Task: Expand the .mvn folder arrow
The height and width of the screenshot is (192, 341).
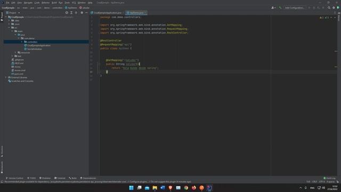Action: tap(10, 24)
